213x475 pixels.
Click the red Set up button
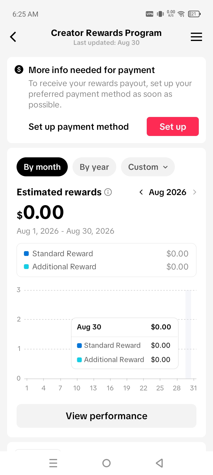(x=173, y=126)
